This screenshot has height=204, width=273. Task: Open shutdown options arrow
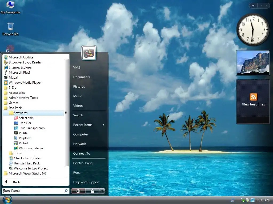pyautogui.click(x=102, y=191)
